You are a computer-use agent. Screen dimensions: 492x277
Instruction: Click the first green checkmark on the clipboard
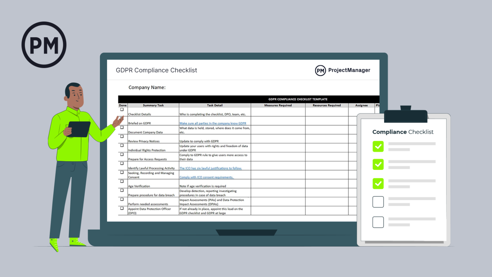coord(378,147)
